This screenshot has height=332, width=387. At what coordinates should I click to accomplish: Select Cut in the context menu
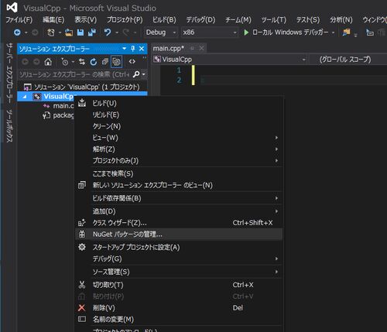(x=179, y=285)
